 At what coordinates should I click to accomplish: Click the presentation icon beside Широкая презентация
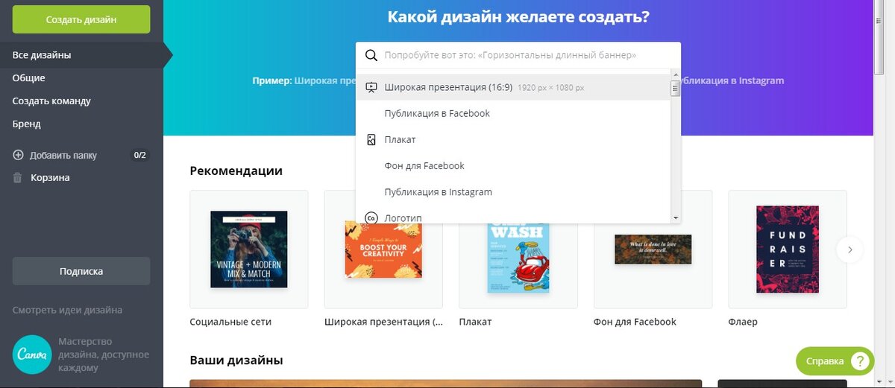[371, 87]
